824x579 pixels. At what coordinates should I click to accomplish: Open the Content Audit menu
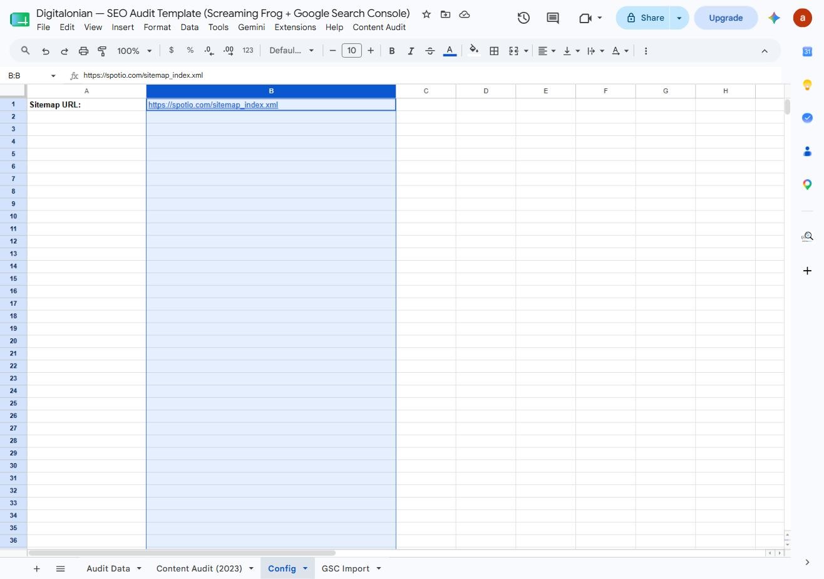379,27
